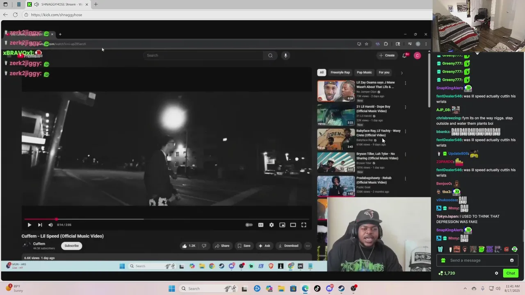The width and height of the screenshot is (525, 295).
Task: Open the Ask AI button
Action: 264,246
